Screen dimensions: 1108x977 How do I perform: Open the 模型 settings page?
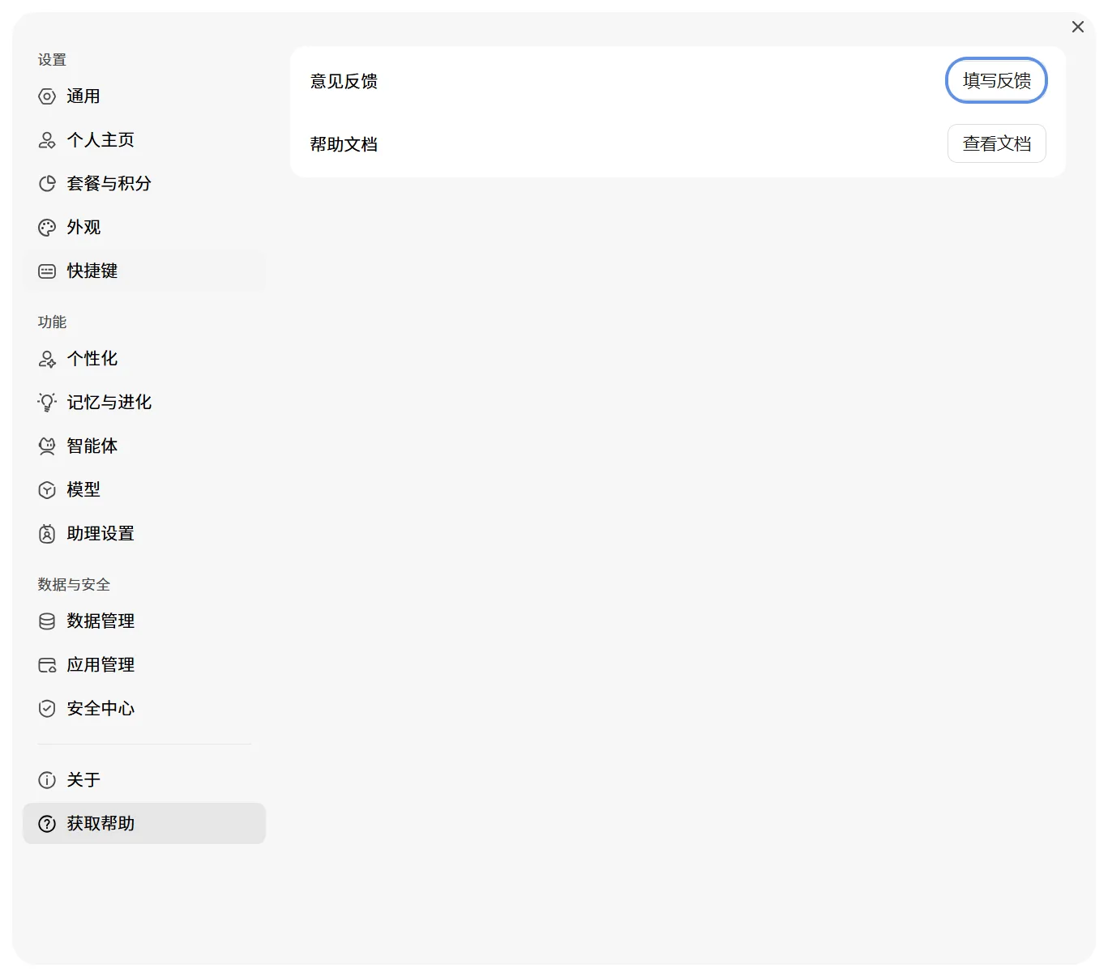coord(144,490)
